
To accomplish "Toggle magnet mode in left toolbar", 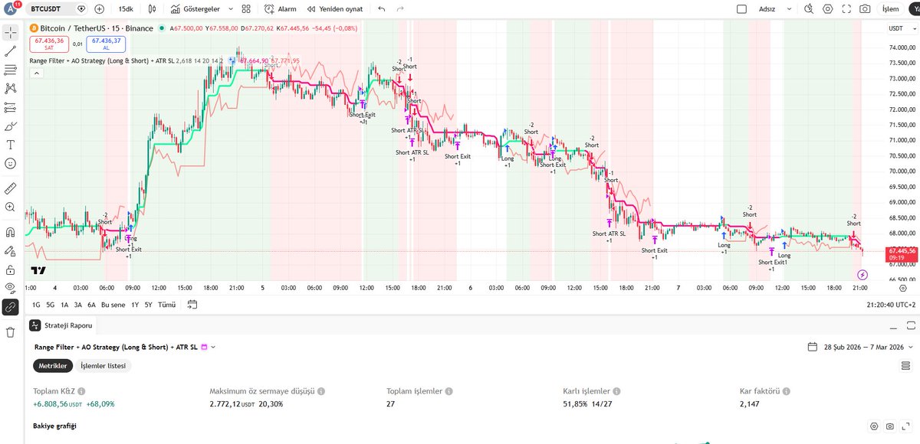I will 11,232.
